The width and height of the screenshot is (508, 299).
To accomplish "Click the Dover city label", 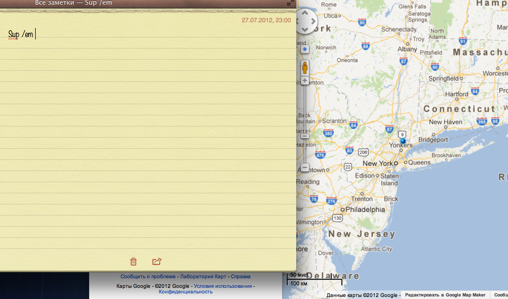I will pyautogui.click(x=326, y=253).
